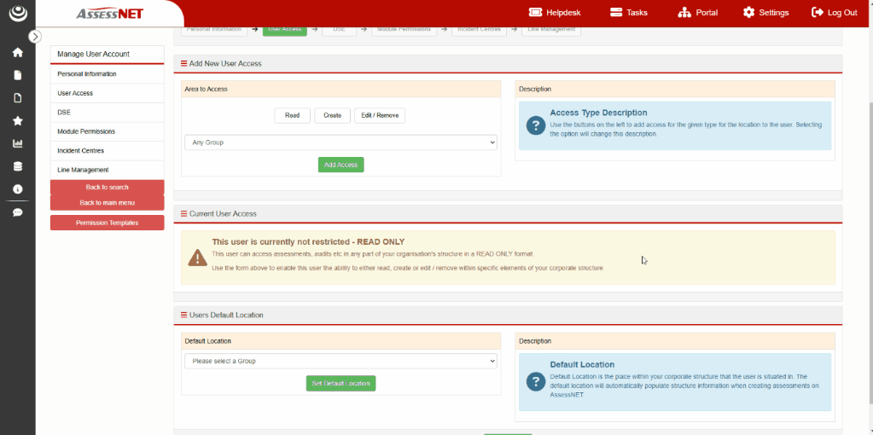
Task: Select DSE in the account menu
Action: [x=107, y=113]
